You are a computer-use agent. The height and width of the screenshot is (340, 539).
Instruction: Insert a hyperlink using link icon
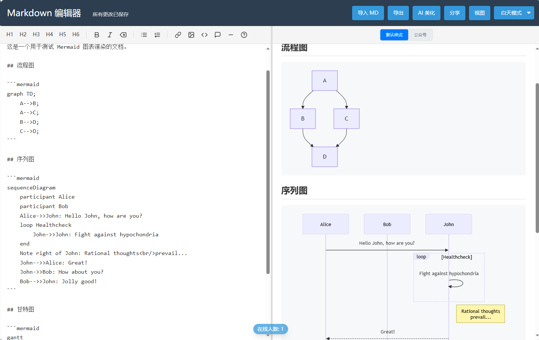coord(178,35)
